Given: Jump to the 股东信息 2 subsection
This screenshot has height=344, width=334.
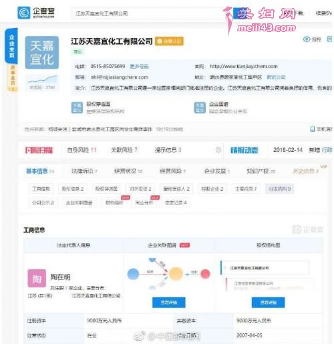Looking at the screenshot, I should [x=72, y=189].
